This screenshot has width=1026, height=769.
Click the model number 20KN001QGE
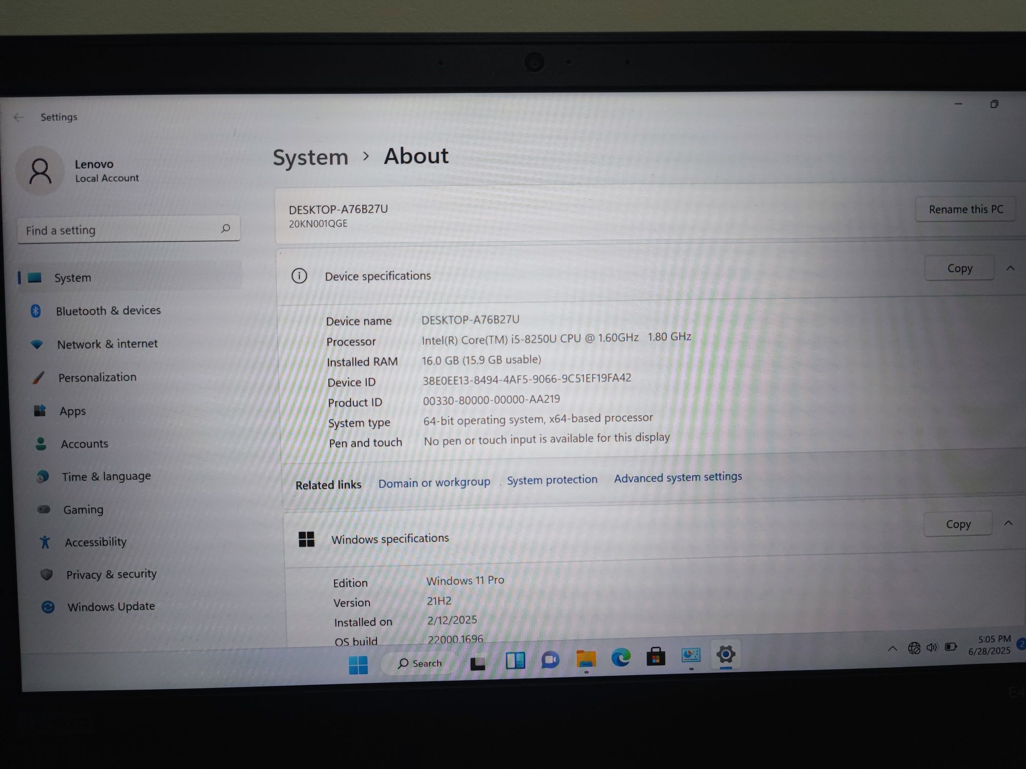tap(318, 224)
